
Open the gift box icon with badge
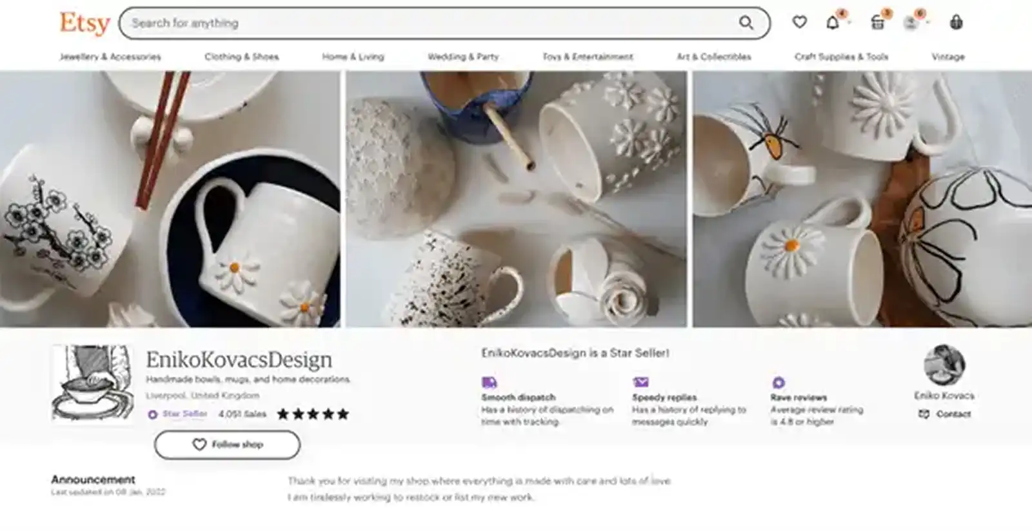876,22
